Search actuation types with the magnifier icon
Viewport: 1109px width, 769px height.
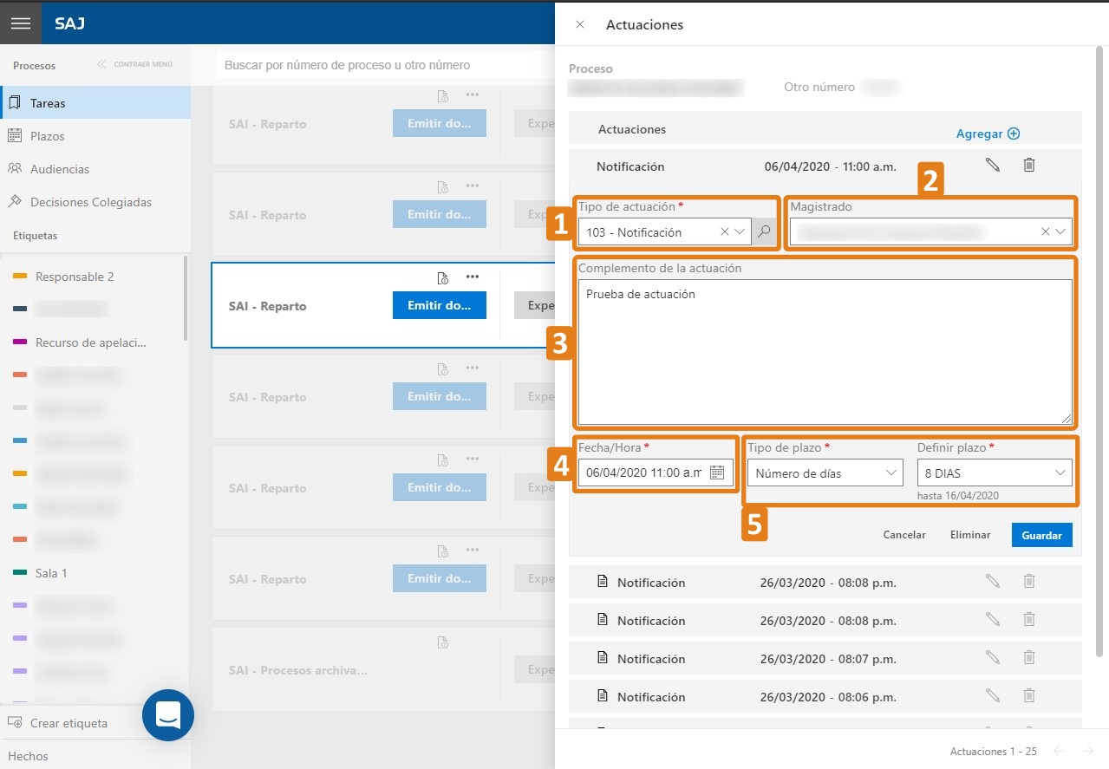(764, 231)
